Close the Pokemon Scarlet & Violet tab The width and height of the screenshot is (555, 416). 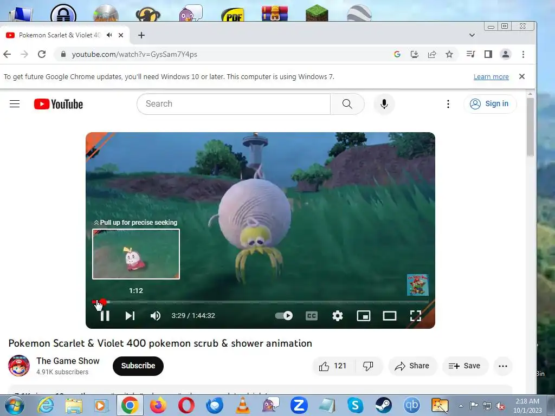(x=121, y=35)
